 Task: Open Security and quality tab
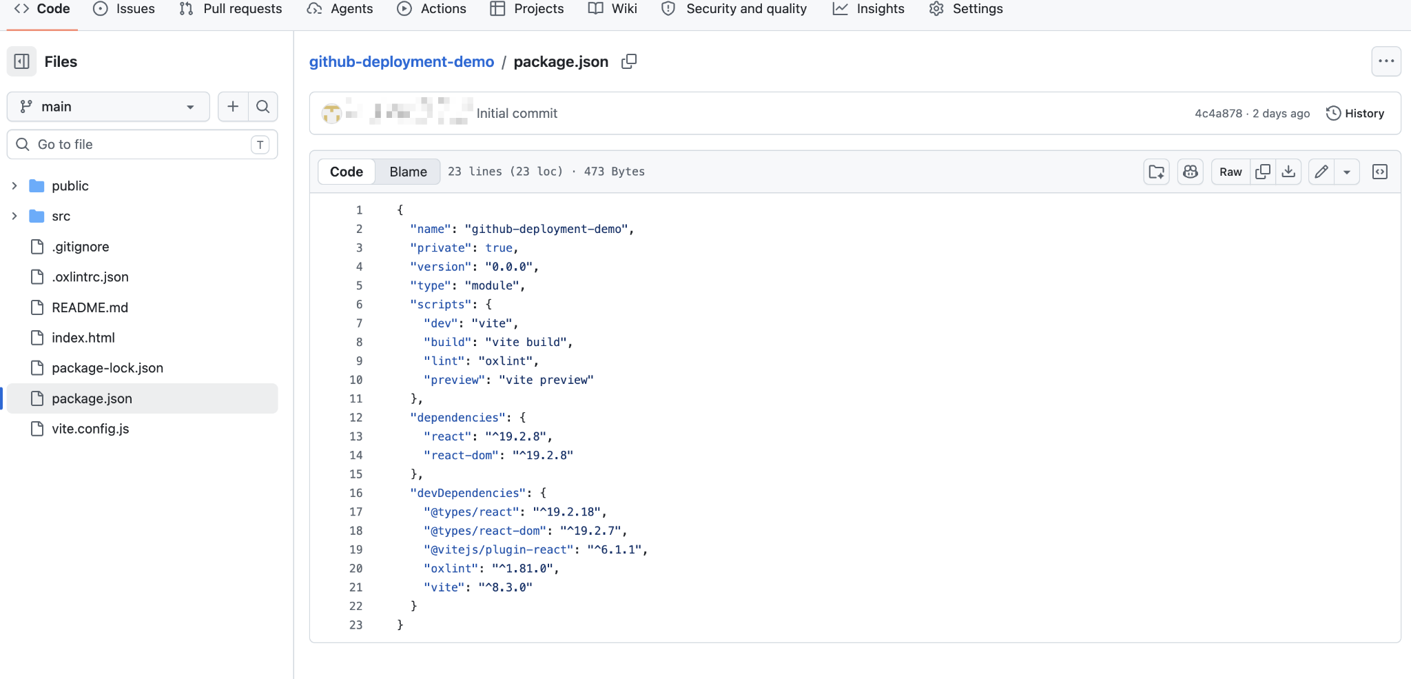tap(734, 8)
